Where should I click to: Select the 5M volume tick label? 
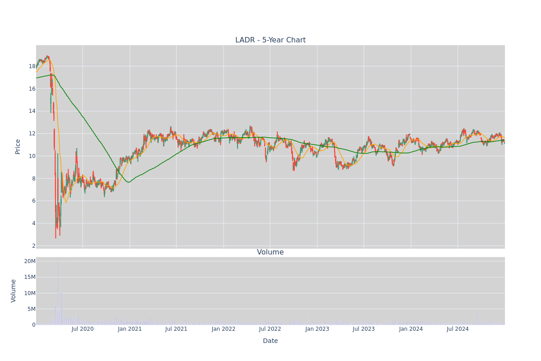tap(32, 309)
